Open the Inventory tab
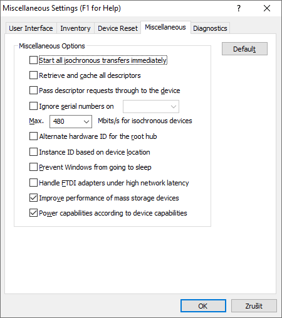The width and height of the screenshot is (282, 318). (75, 28)
